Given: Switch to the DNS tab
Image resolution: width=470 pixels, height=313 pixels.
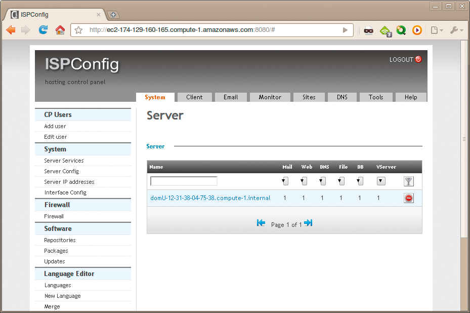Looking at the screenshot, I should point(343,97).
